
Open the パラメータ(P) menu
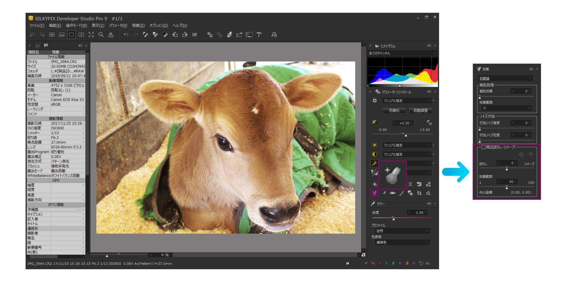(x=118, y=26)
